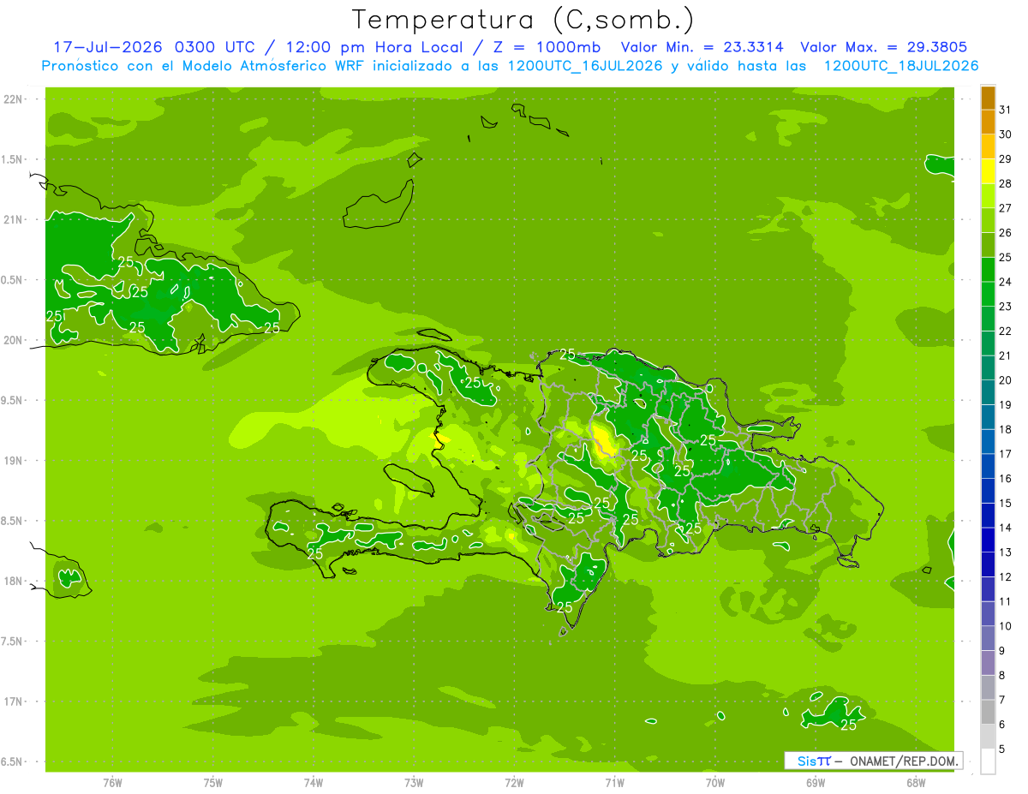
Task: Click the "Temperatura (C,somb.)" title
Action: tap(523, 20)
